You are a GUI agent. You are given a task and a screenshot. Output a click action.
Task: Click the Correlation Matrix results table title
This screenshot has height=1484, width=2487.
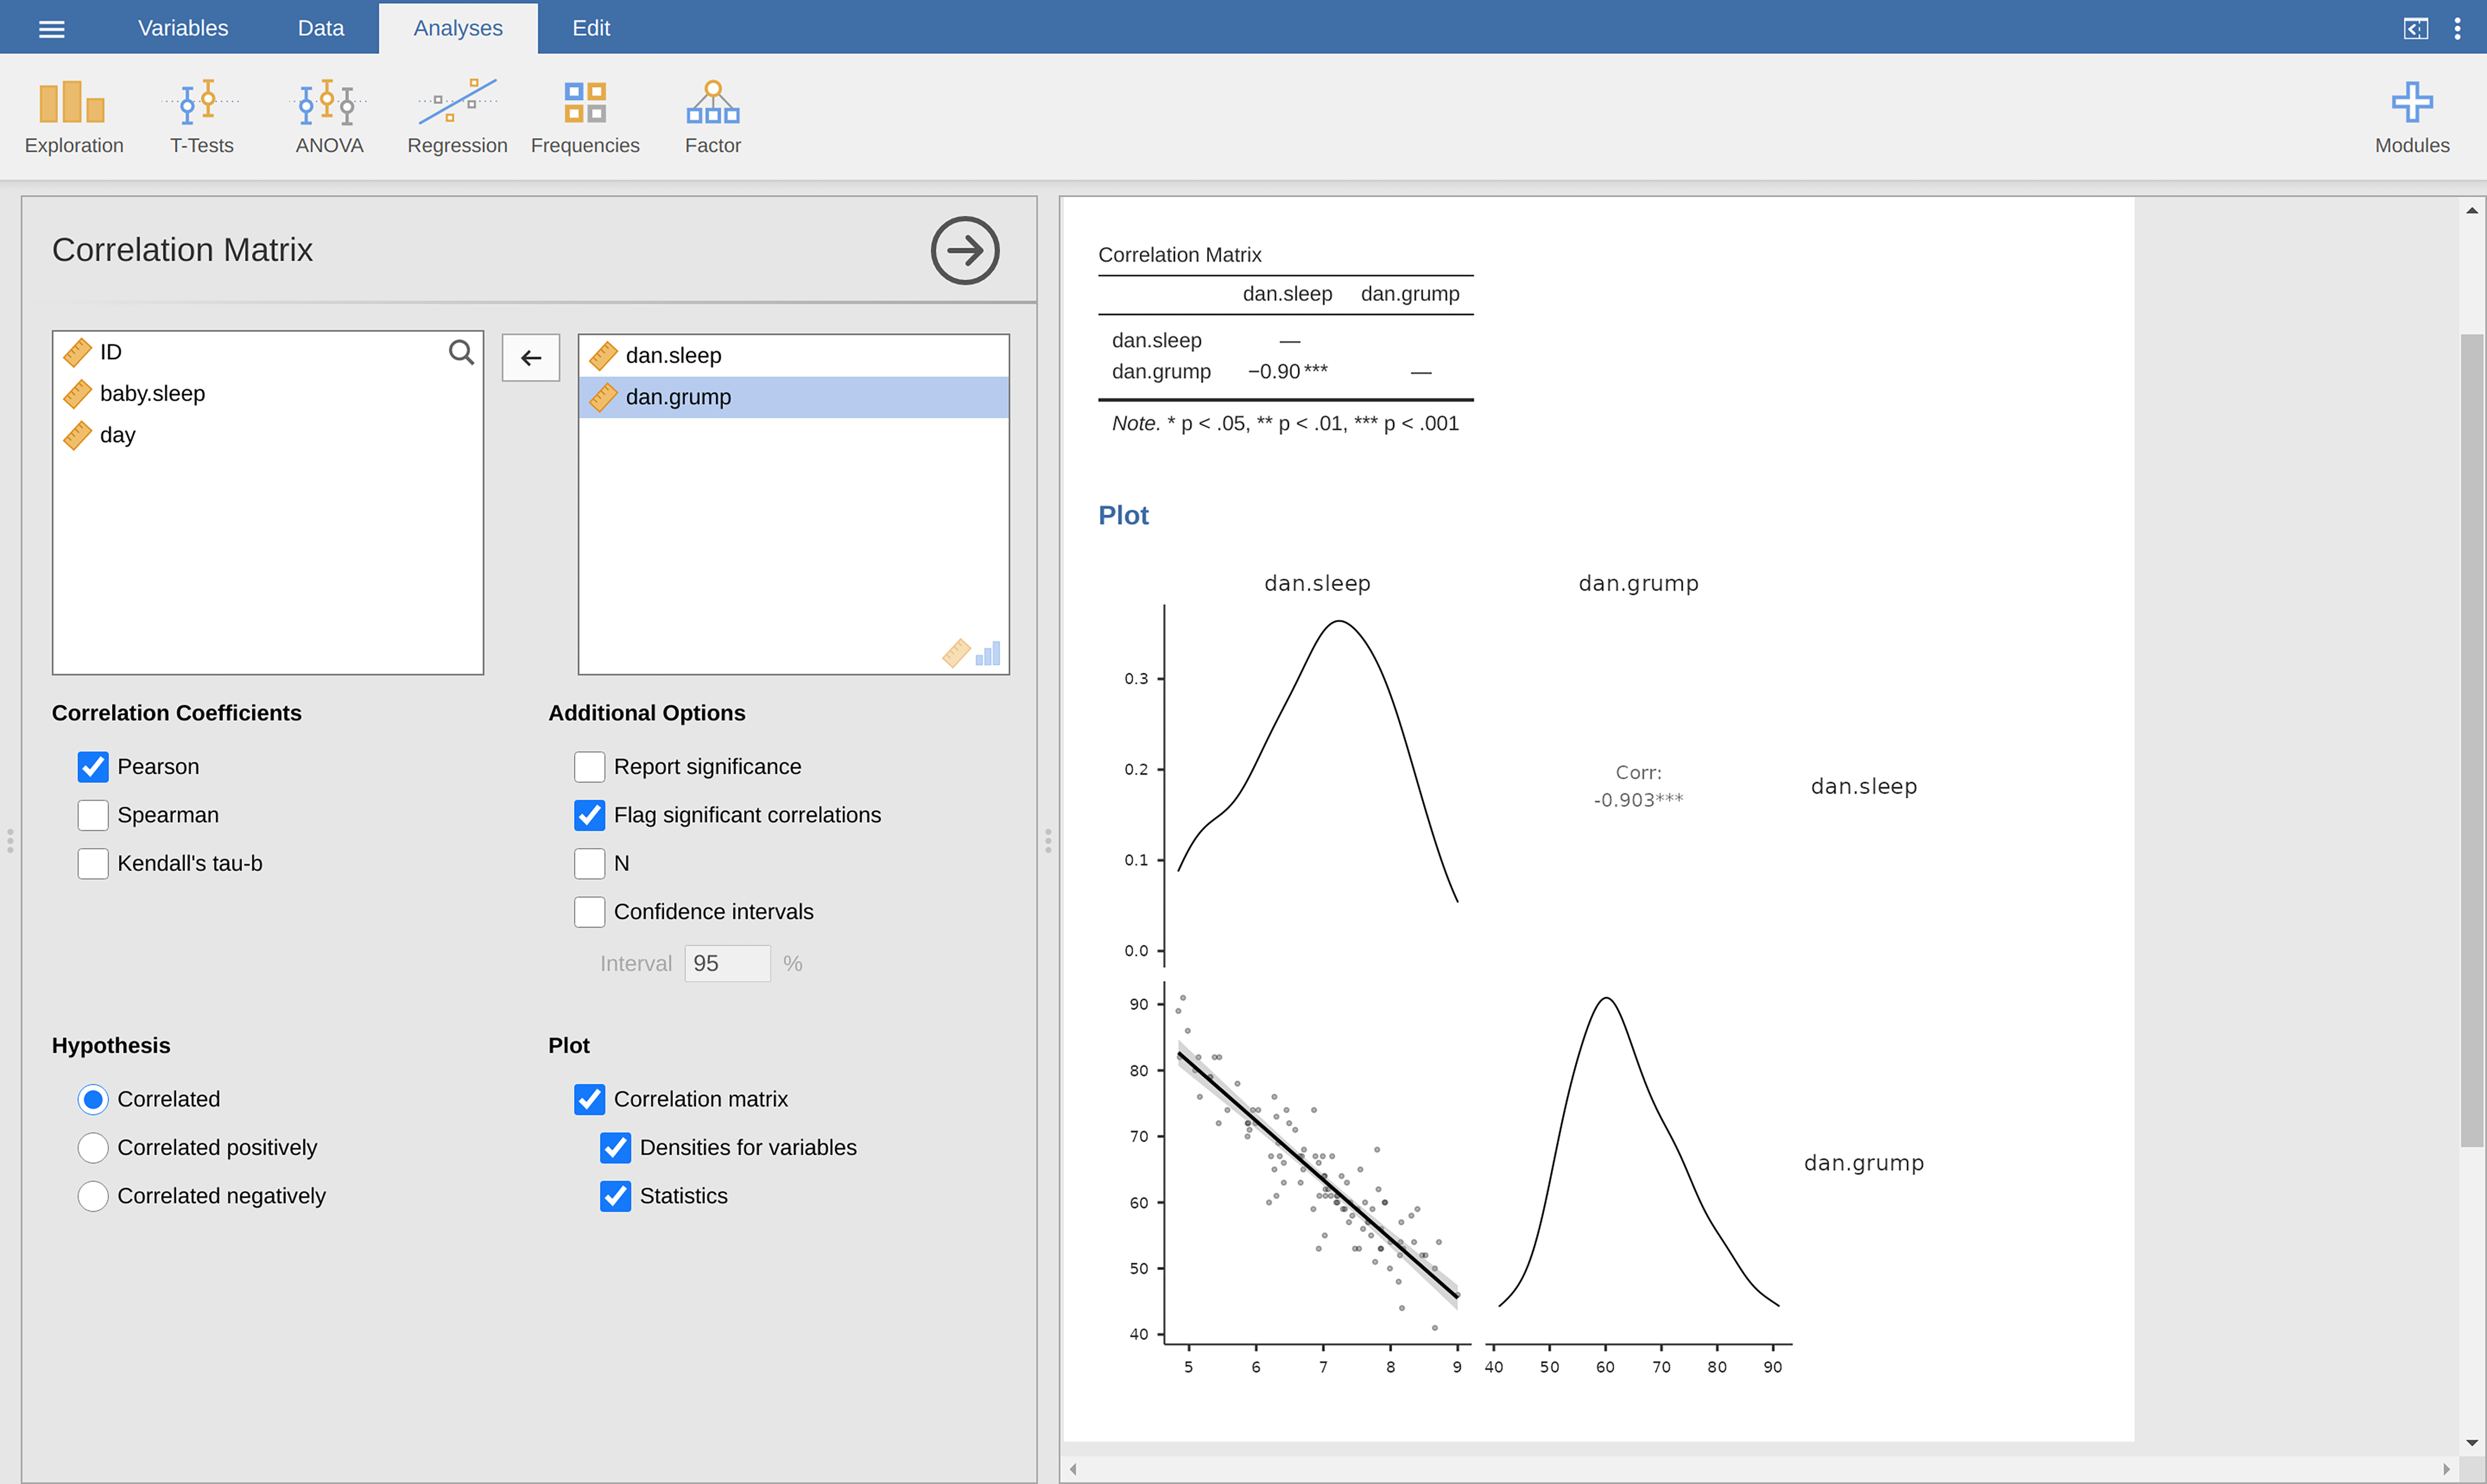coord(1179,255)
